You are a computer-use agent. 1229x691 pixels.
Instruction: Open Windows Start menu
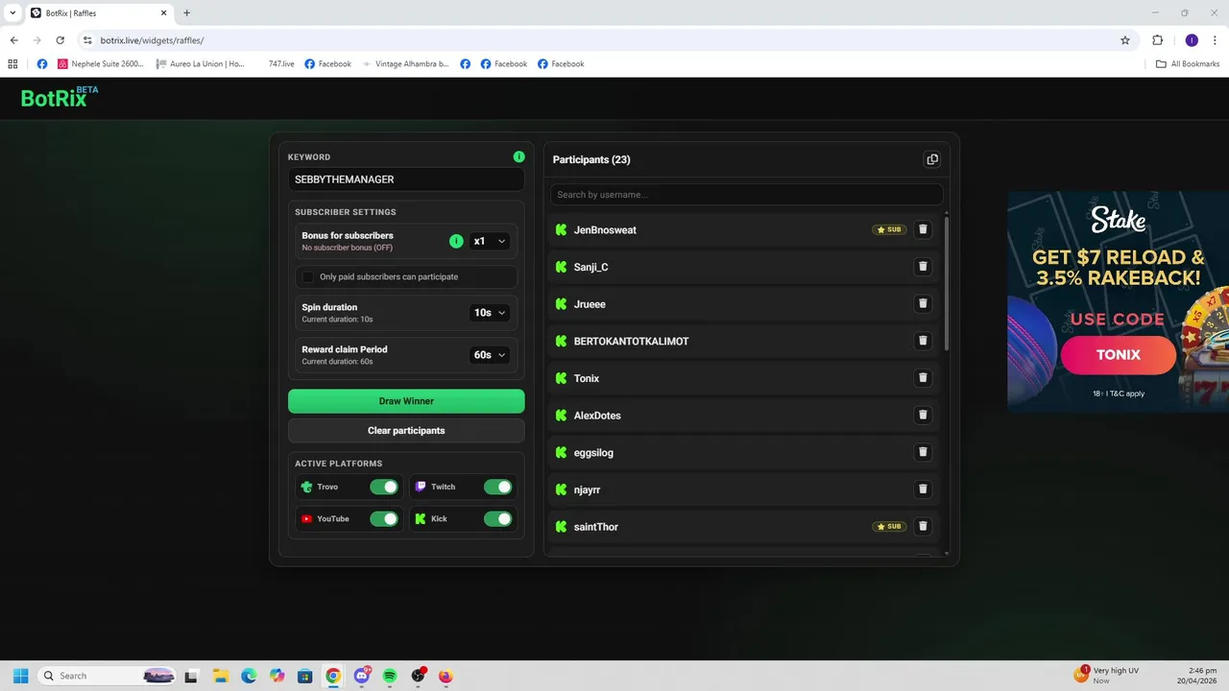point(20,676)
